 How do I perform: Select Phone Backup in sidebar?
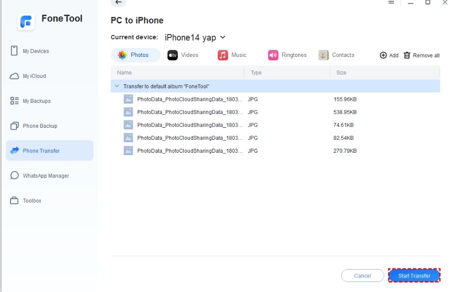[x=39, y=126]
